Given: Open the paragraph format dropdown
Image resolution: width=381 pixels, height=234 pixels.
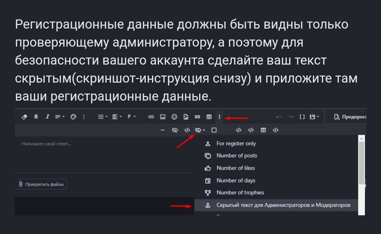Looking at the screenshot, I should [x=132, y=117].
